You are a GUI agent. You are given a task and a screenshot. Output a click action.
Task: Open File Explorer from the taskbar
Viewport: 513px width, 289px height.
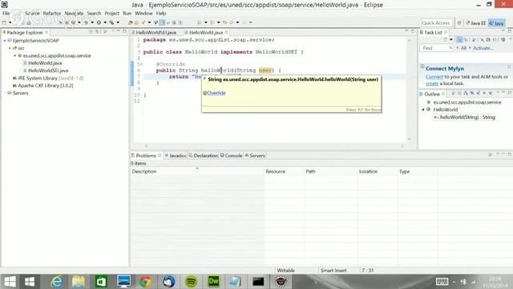(x=79, y=282)
